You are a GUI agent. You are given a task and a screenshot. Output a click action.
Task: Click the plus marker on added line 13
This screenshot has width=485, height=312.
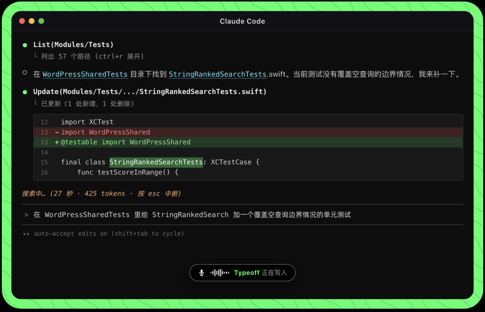coord(57,142)
